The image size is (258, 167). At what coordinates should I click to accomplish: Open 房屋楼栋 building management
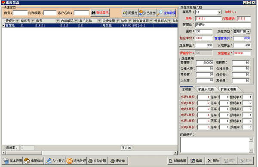[34, 161]
